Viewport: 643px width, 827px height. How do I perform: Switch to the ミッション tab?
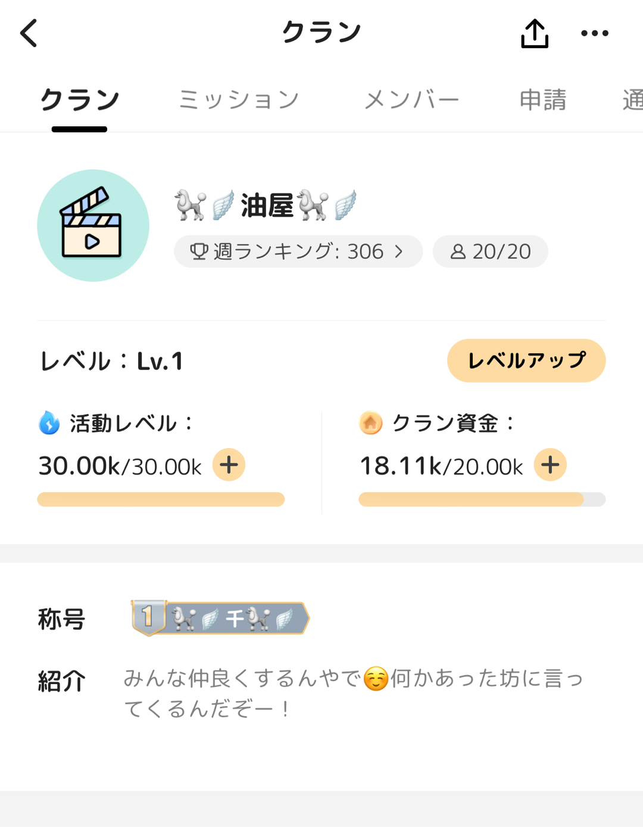[x=239, y=100]
